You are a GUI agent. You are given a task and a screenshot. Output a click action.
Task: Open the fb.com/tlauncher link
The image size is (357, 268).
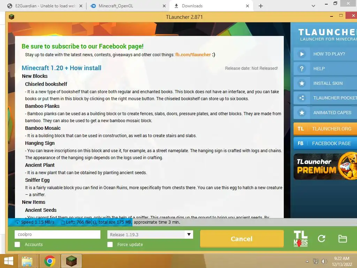193,55
